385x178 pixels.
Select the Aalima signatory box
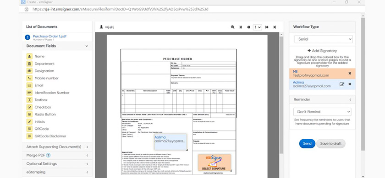pos(322,84)
